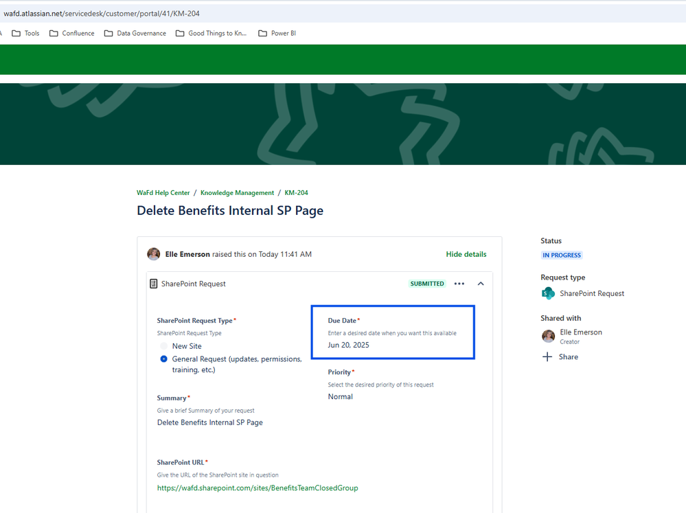Click the page heading 'Delete Benefits Internal SP Page'
This screenshot has width=686, height=513.
[x=230, y=211]
